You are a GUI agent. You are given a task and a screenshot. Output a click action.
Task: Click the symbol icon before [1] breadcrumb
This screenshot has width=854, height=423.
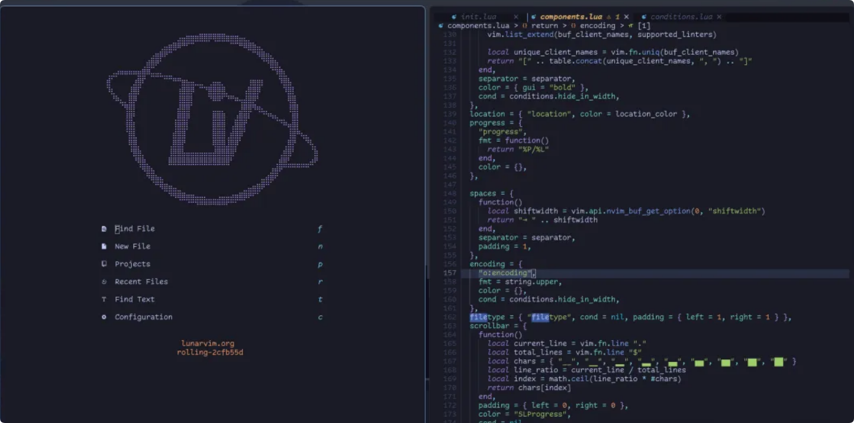pos(631,26)
